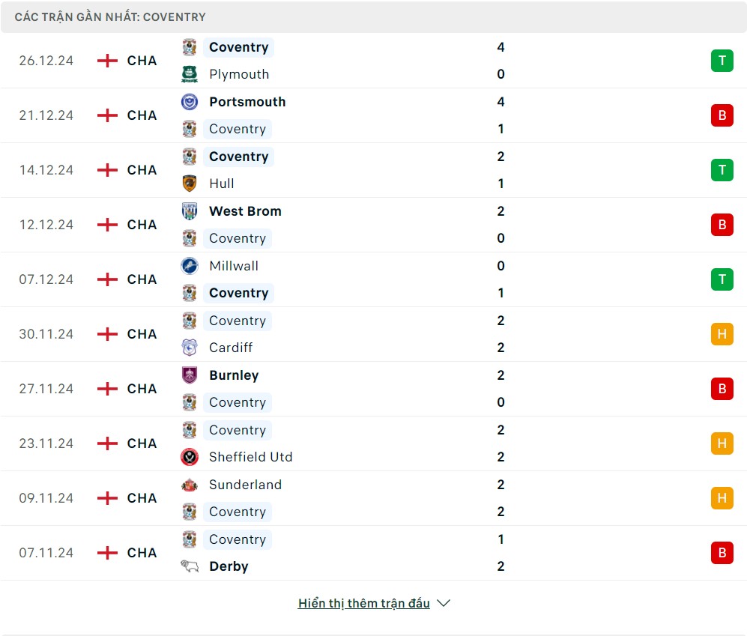Select the Derby team name
The image size is (747, 636).
(229, 566)
